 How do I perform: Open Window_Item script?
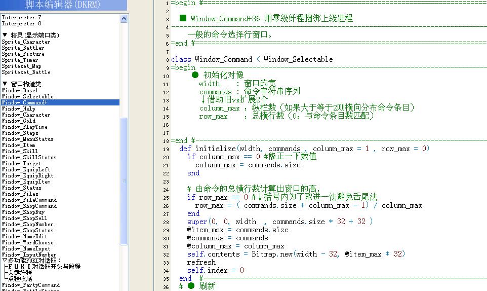(x=18, y=145)
